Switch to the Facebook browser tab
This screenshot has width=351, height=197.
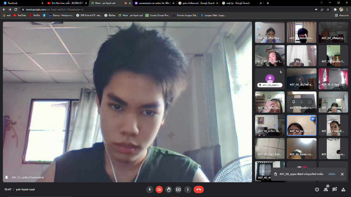[21, 3]
